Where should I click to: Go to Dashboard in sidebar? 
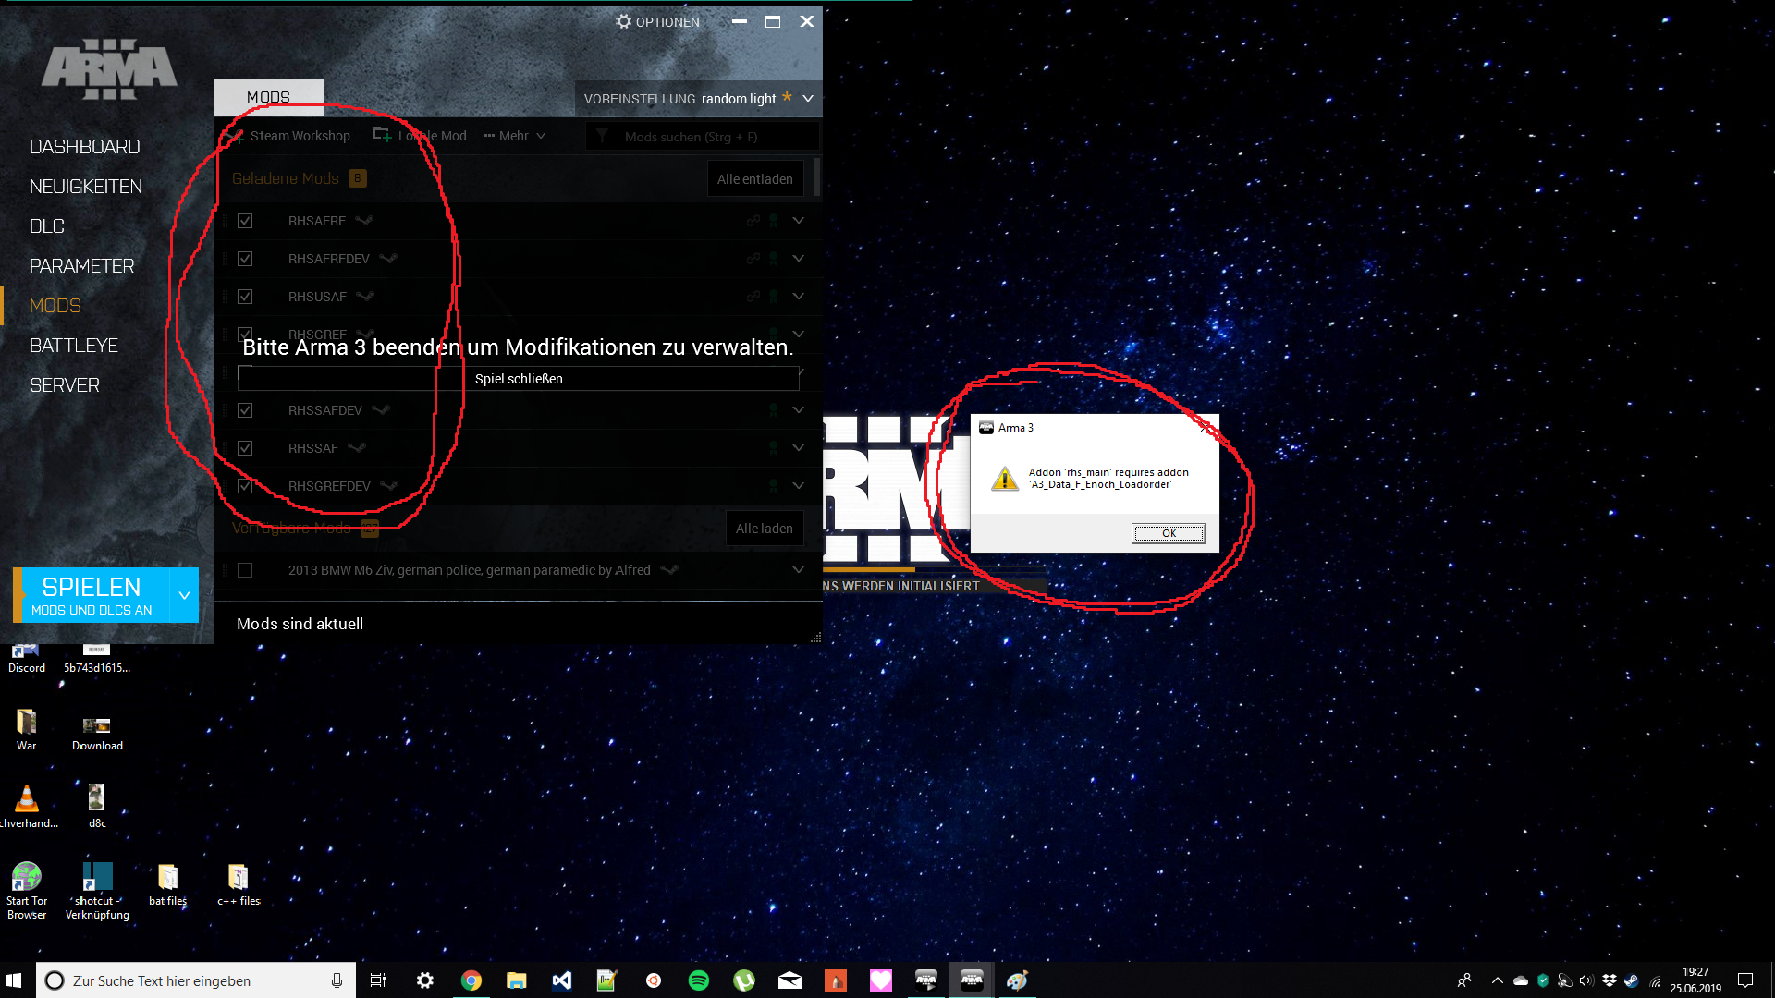[84, 147]
